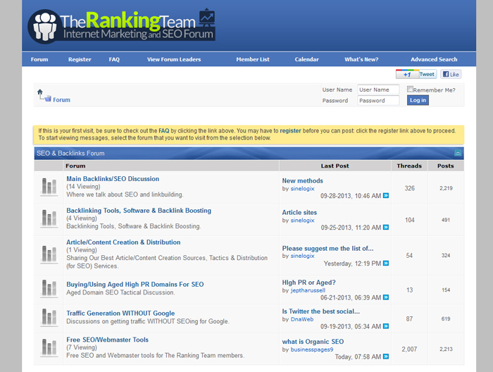Open jeptharussell user profile
The height and width of the screenshot is (372, 493).
pyautogui.click(x=308, y=290)
